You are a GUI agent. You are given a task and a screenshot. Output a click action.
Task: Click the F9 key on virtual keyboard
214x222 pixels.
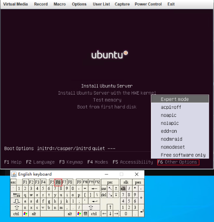(x=79, y=182)
